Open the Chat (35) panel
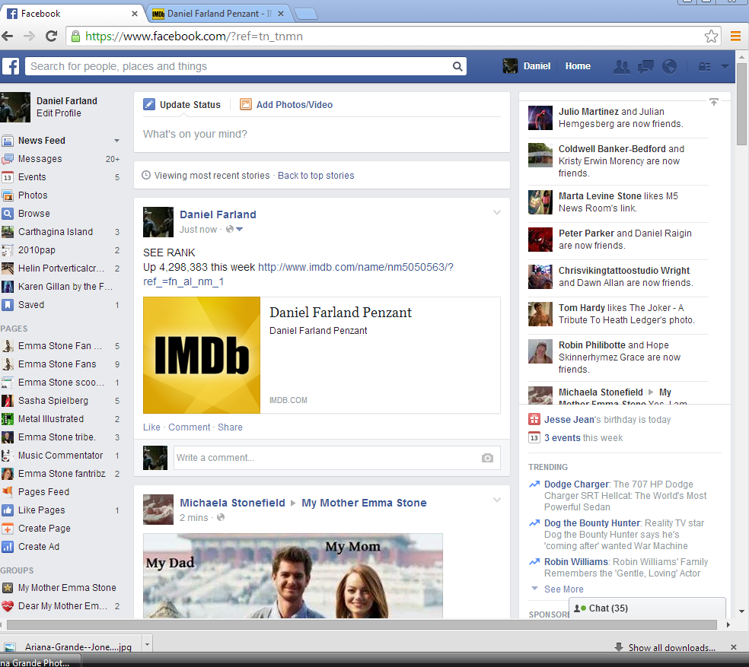This screenshot has width=749, height=667. [x=647, y=608]
